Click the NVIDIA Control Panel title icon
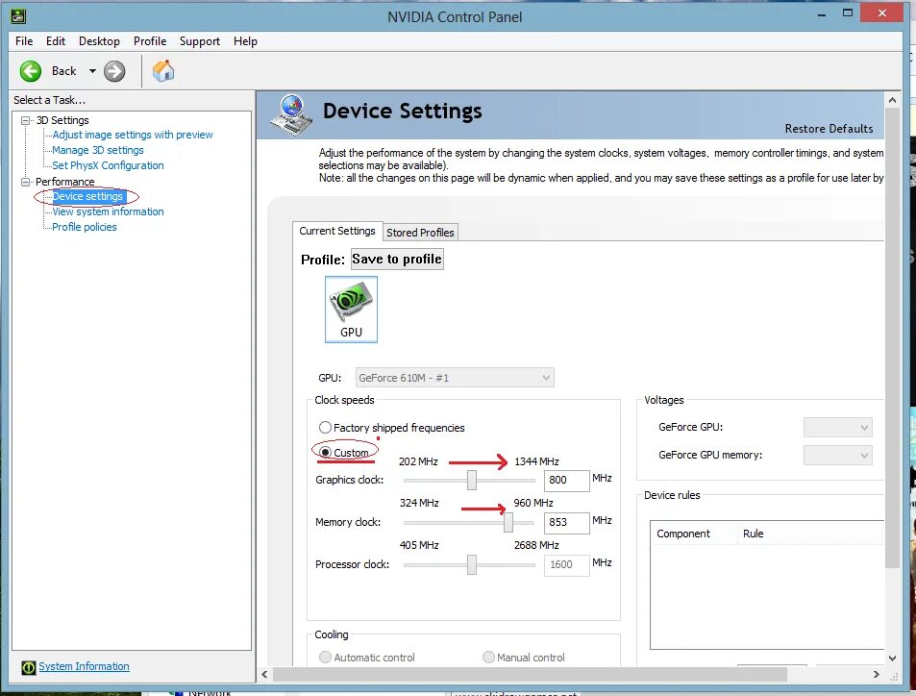 pyautogui.click(x=18, y=15)
